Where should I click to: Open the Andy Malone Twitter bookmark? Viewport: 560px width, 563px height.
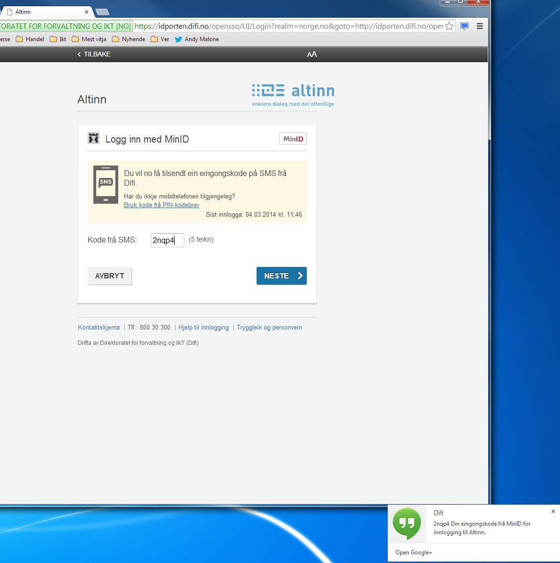coord(197,39)
